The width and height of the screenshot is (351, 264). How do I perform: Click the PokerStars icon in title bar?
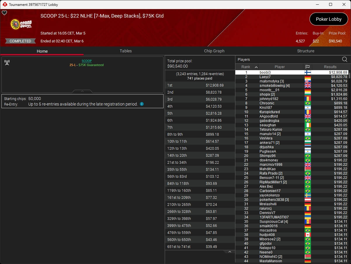(4, 4)
